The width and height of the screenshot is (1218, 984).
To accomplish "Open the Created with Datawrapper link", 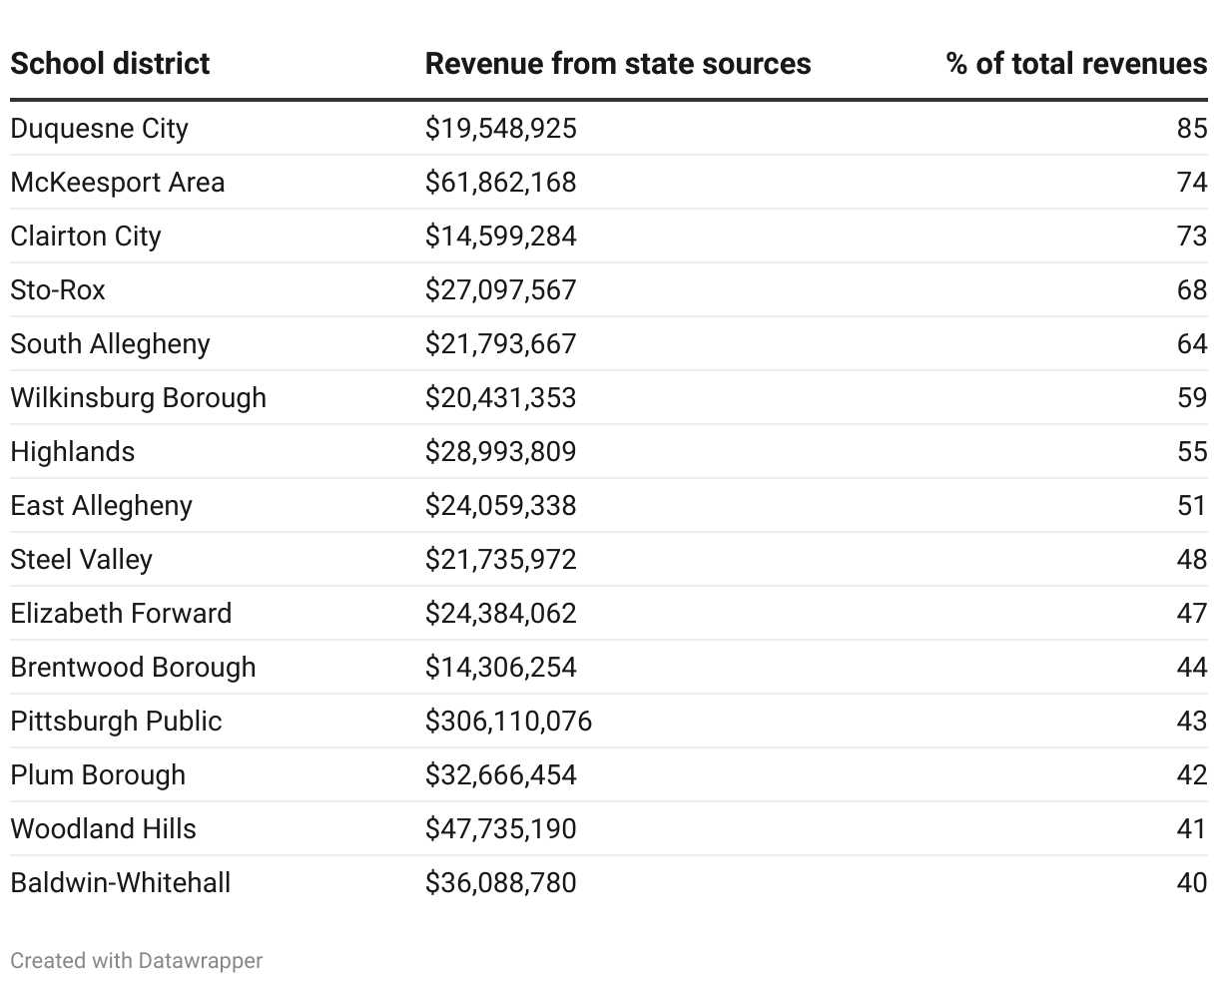I will [x=136, y=960].
